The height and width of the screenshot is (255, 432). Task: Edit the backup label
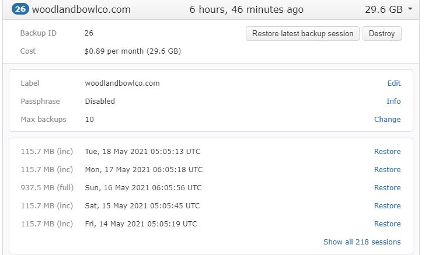394,83
